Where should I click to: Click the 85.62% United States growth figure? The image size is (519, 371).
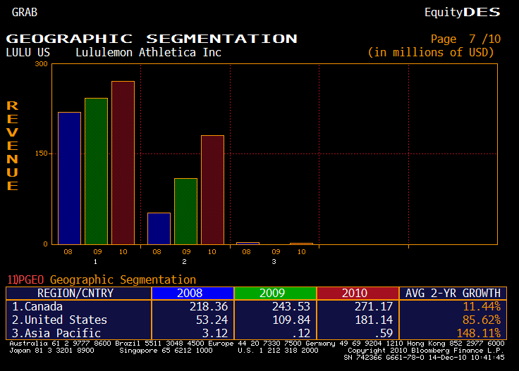tap(482, 320)
